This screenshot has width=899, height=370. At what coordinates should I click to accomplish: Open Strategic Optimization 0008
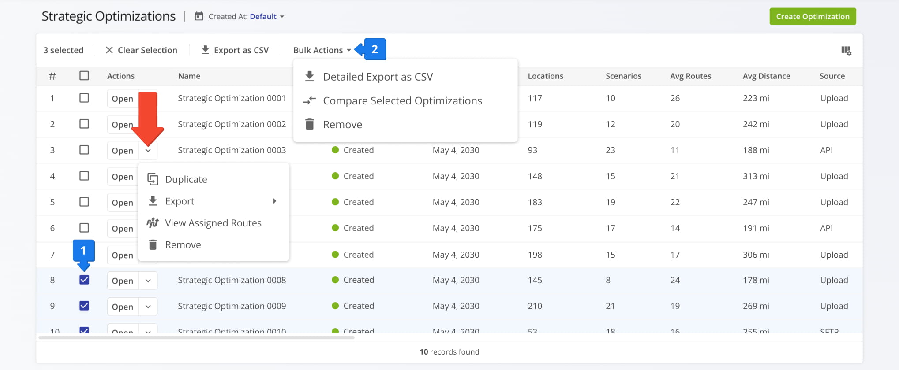[x=123, y=281]
